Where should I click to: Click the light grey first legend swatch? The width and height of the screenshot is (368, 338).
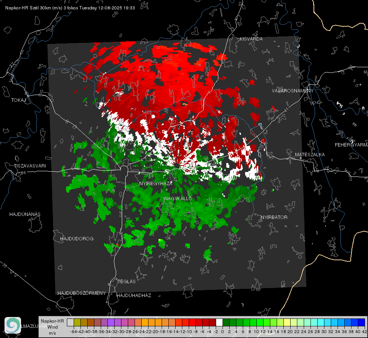click(70, 322)
